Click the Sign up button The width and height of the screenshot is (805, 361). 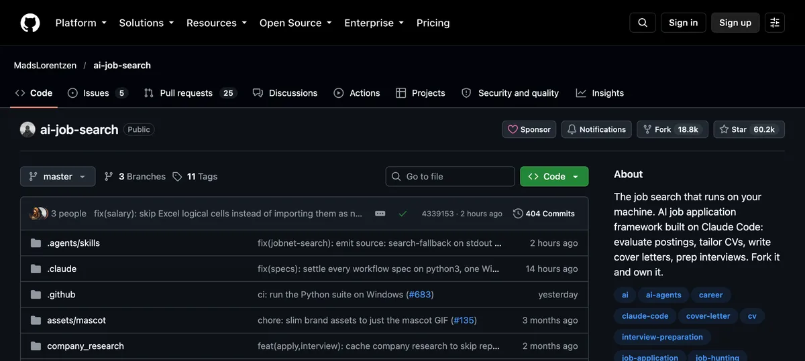(735, 23)
